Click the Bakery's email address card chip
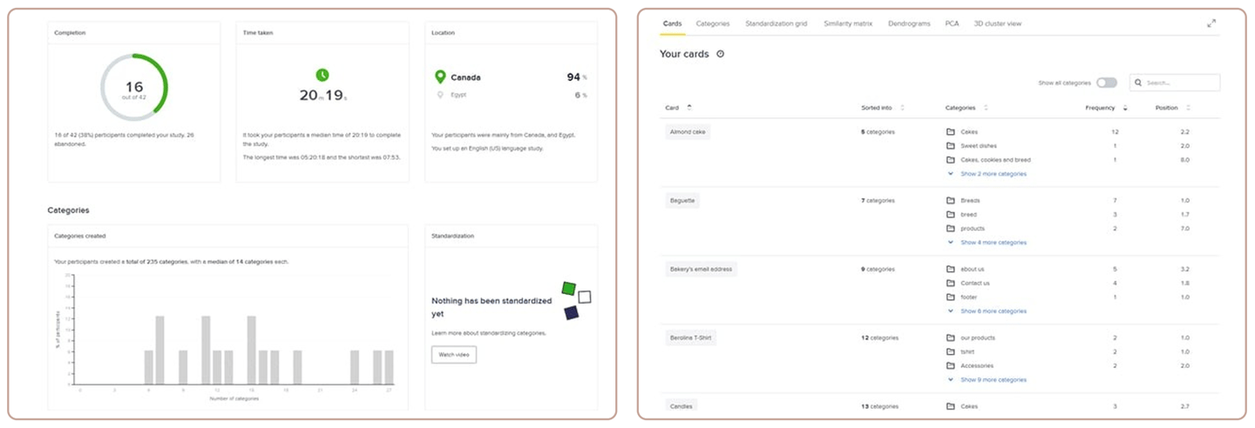This screenshot has height=428, width=1255. click(701, 270)
